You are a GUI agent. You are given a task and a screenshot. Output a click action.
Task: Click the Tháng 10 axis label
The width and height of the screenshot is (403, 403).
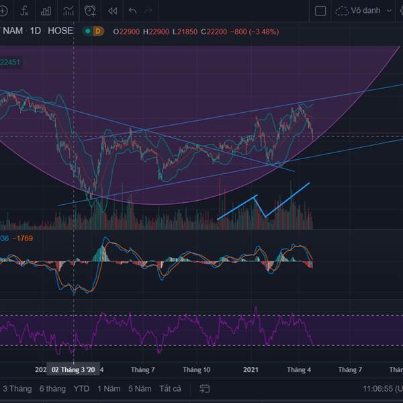coord(196,370)
